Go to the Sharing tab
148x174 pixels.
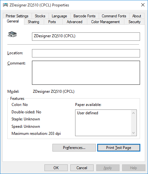click(x=34, y=22)
